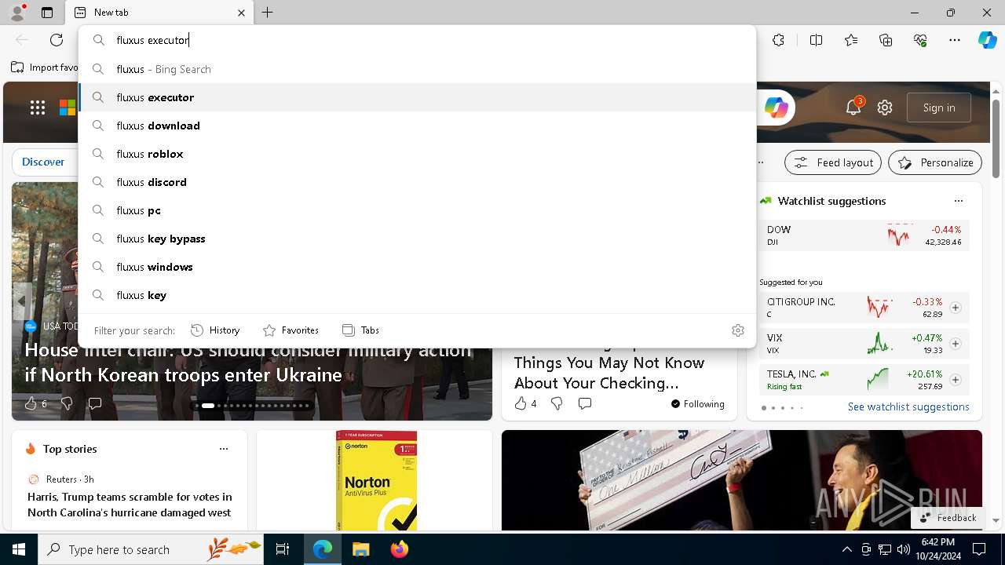1005x565 pixels.
Task: Toggle Split screen icon
Action: coord(816,40)
